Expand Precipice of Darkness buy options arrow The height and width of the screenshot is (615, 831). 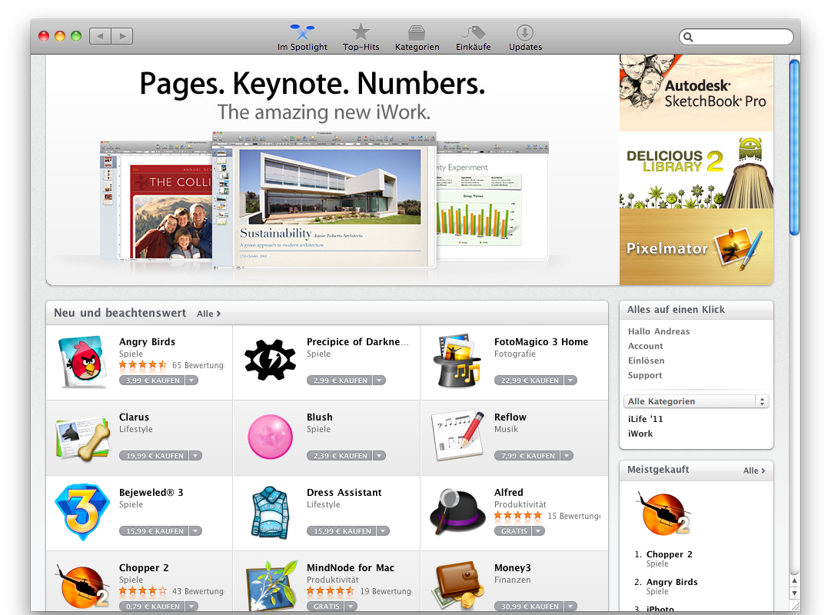(x=380, y=380)
